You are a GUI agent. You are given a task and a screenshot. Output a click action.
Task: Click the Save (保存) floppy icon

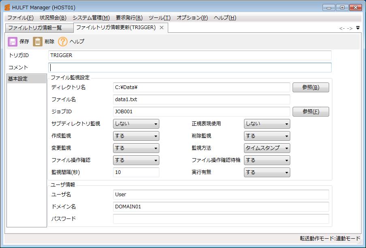coord(13,42)
